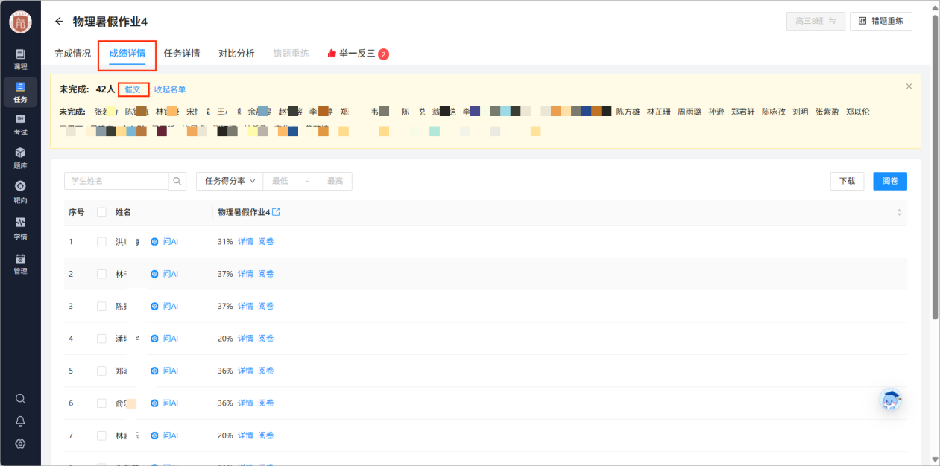Click the 错题重练 button at top right

(881, 21)
